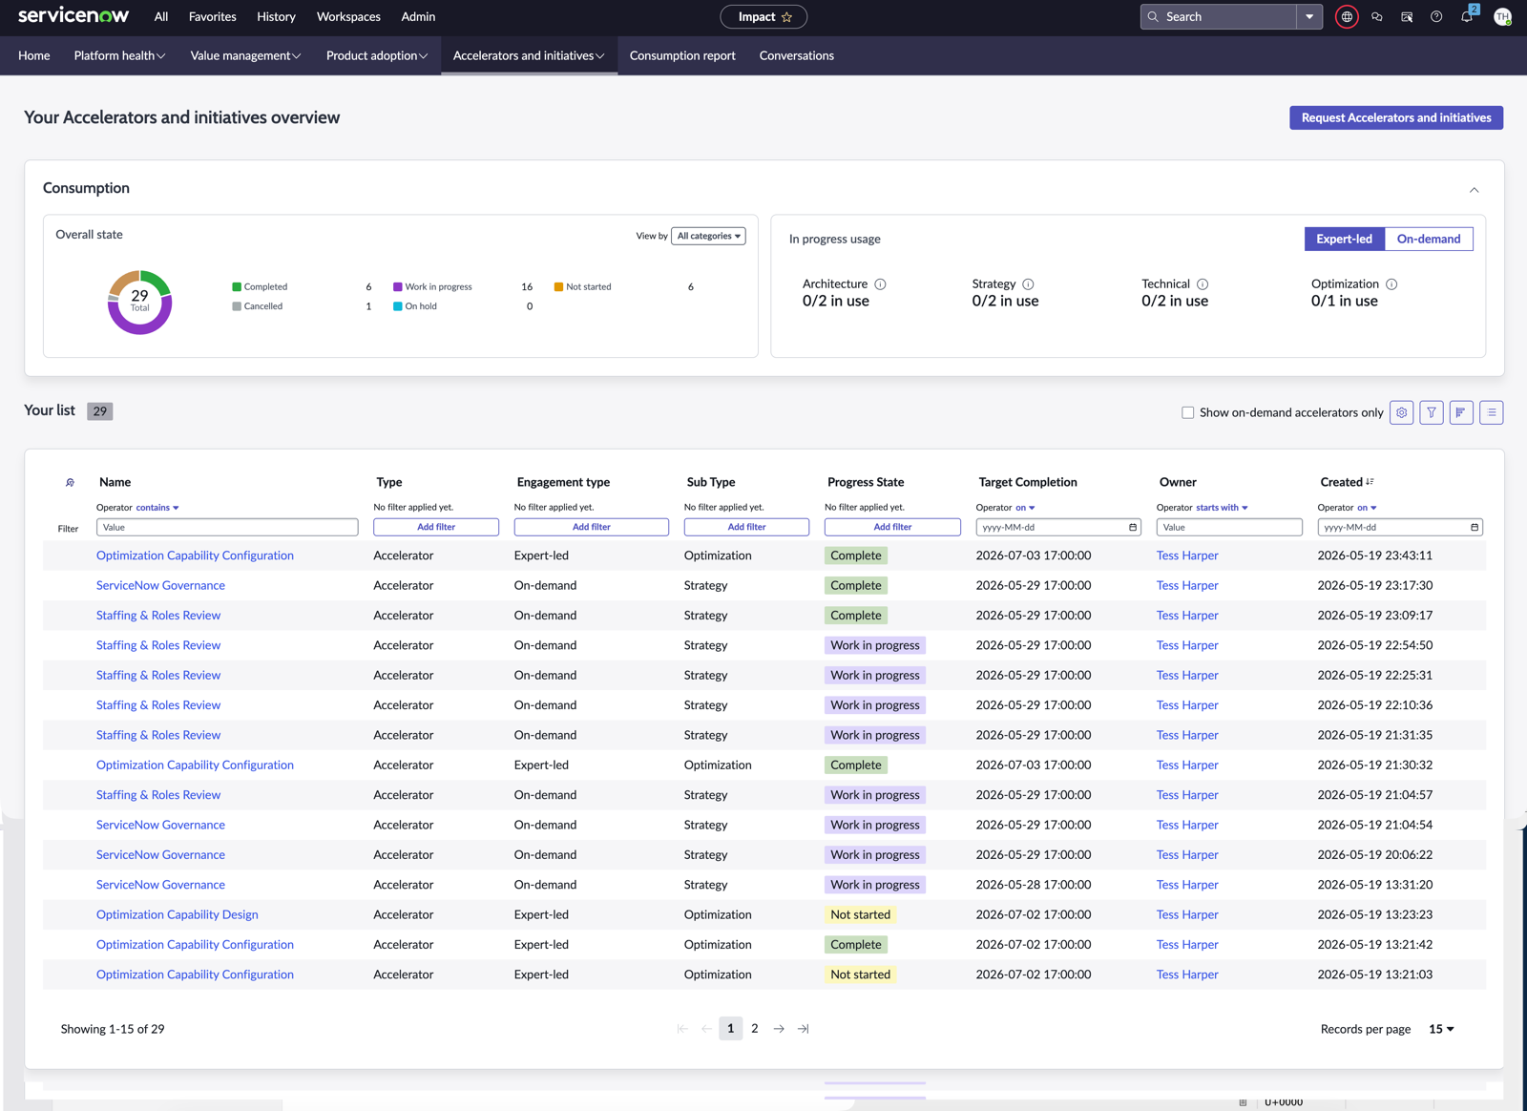
Task: Open the All menu
Action: pos(161,16)
